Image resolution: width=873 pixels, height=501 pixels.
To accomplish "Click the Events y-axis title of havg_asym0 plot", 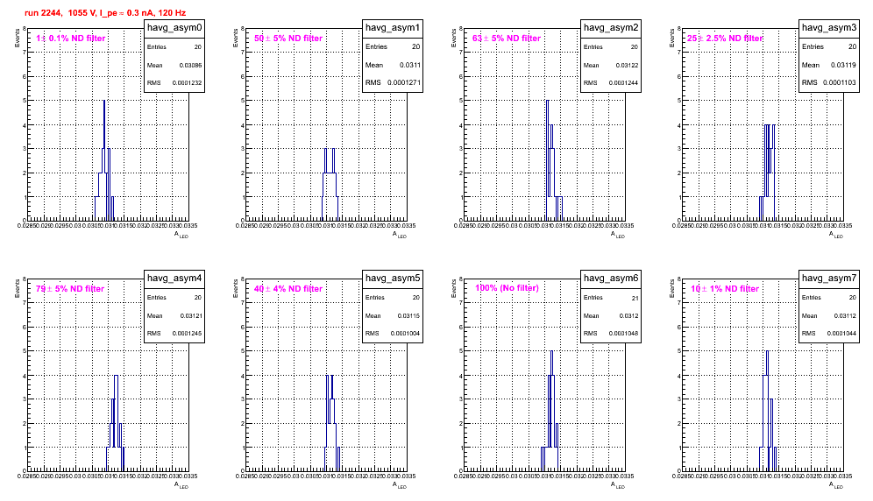I will click(x=17, y=38).
